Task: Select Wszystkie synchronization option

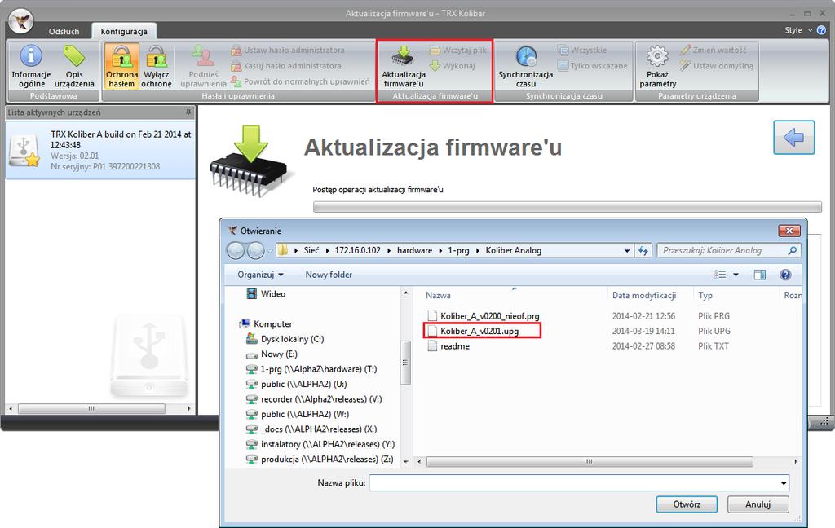Action: 582,50
